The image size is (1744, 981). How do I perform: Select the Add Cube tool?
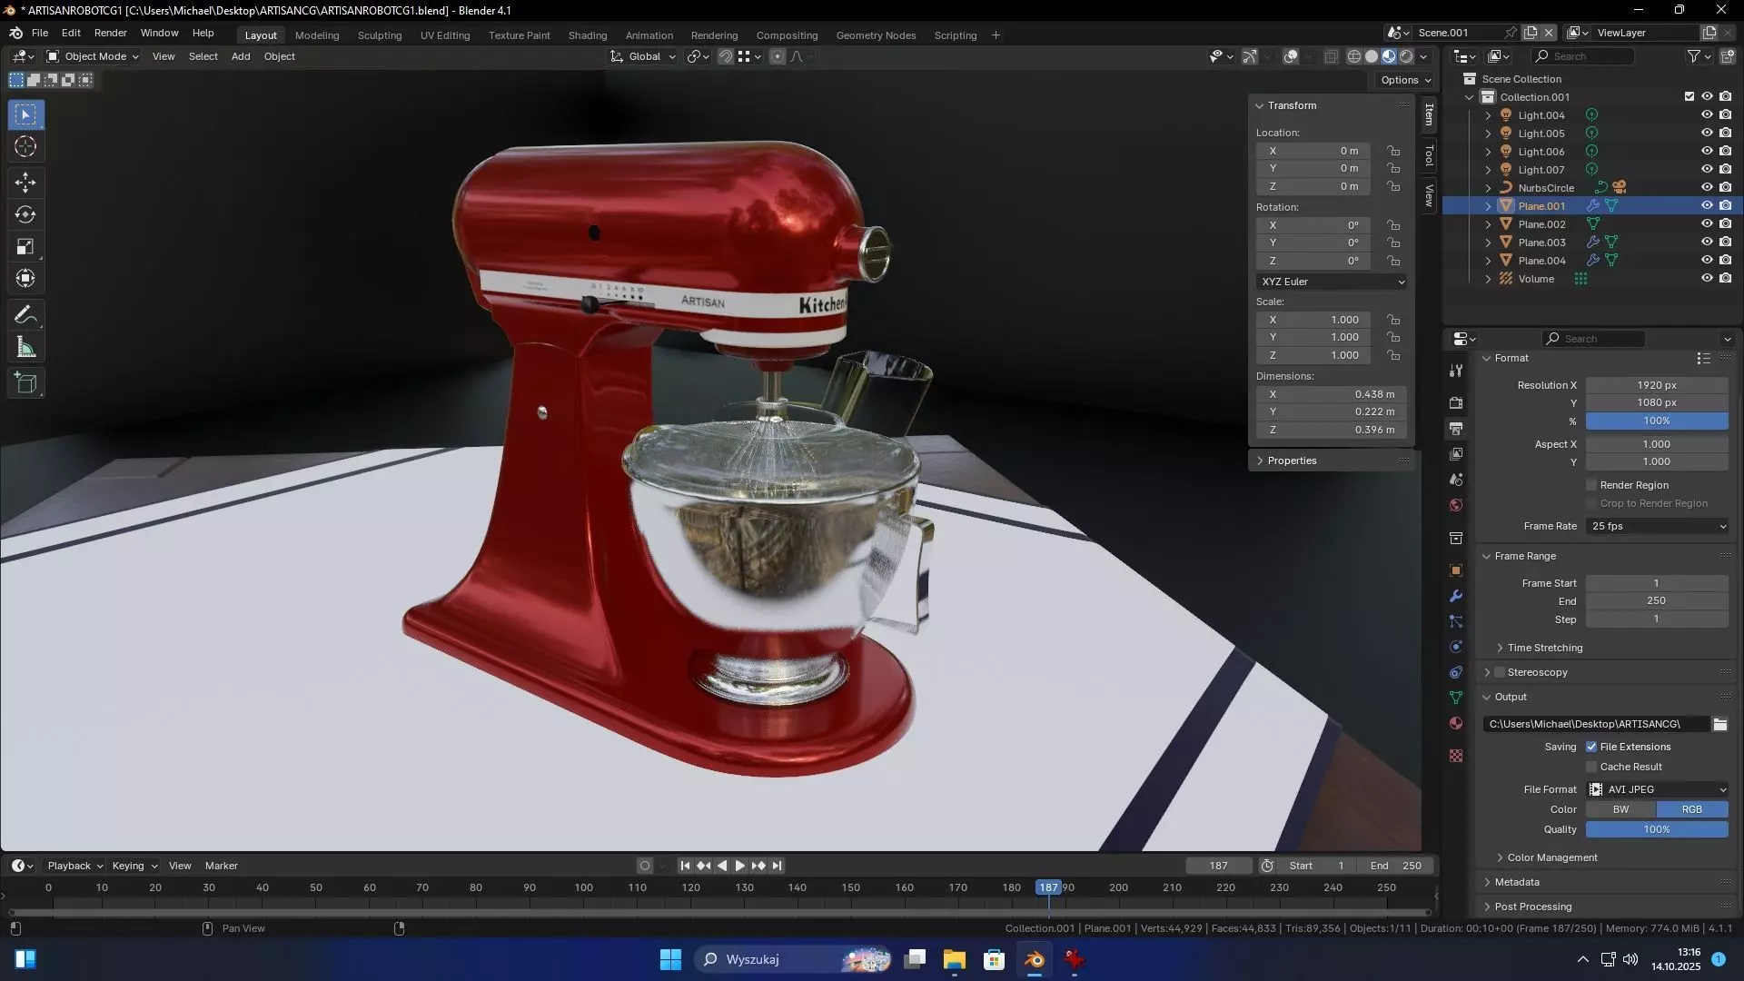(25, 383)
